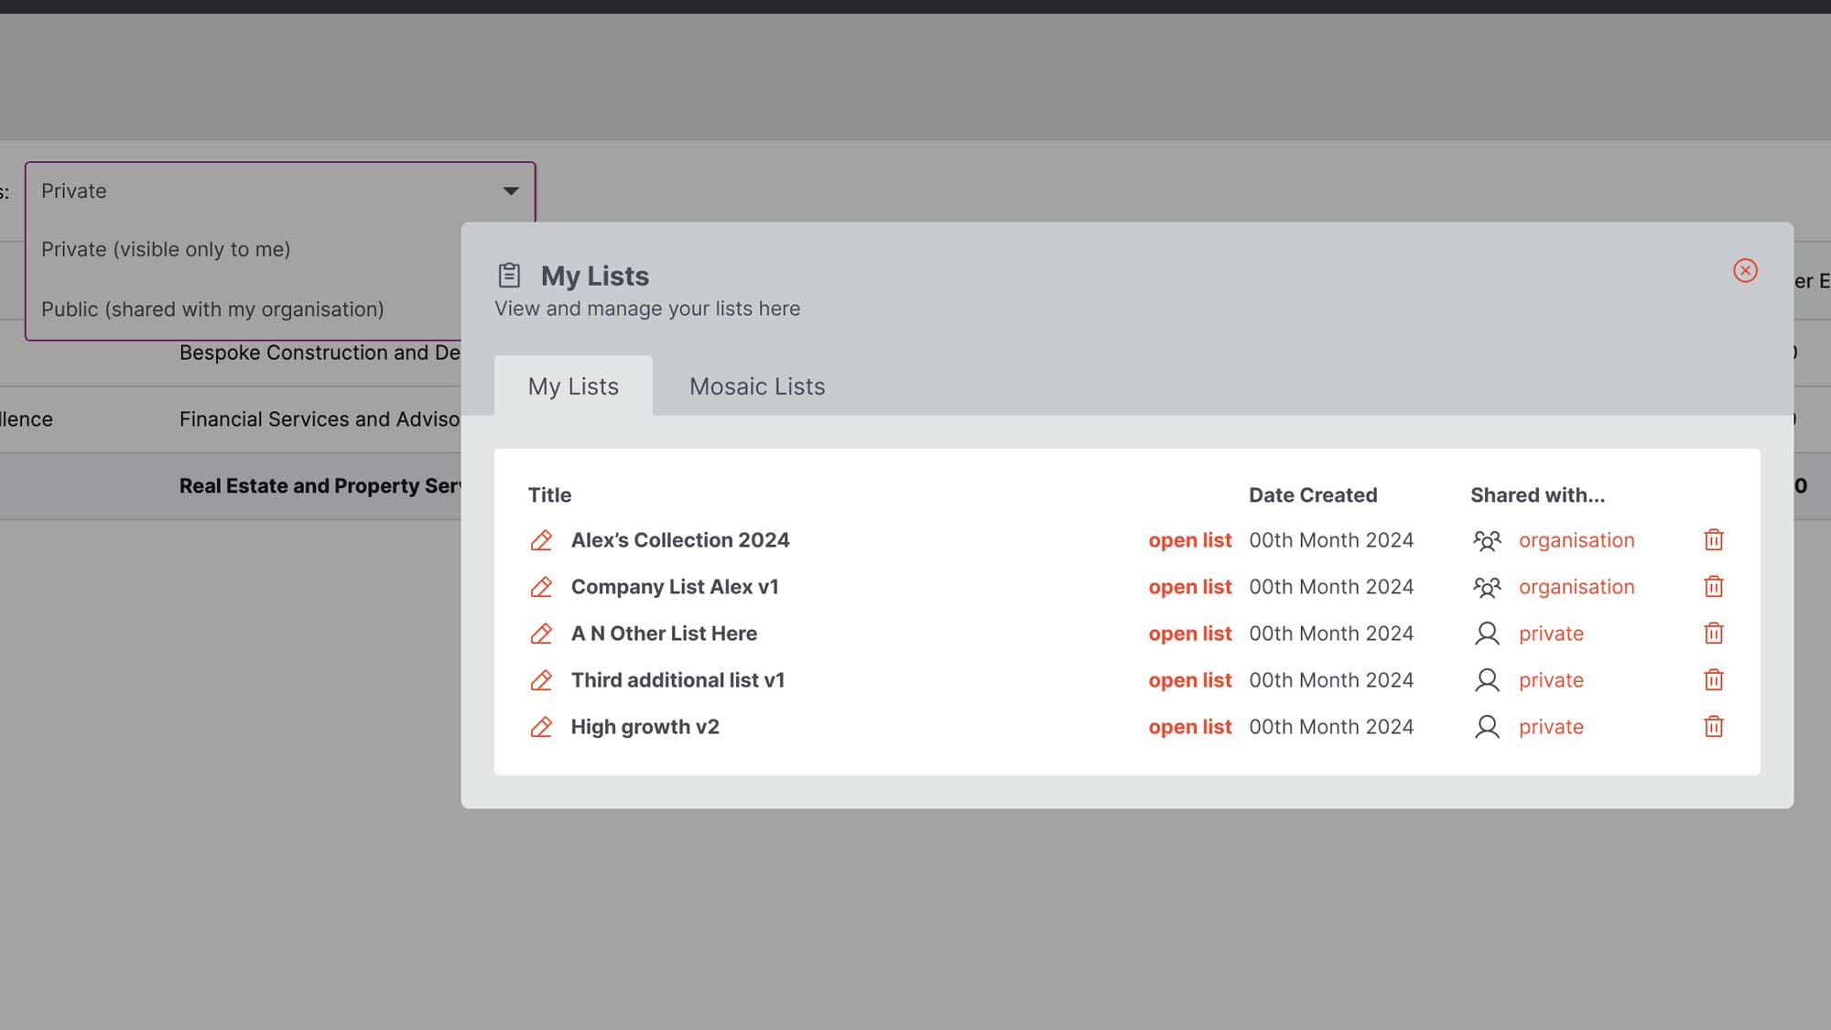Screen dimensions: 1831x1030
Task: Edit A N Other List Here title
Action: point(541,634)
